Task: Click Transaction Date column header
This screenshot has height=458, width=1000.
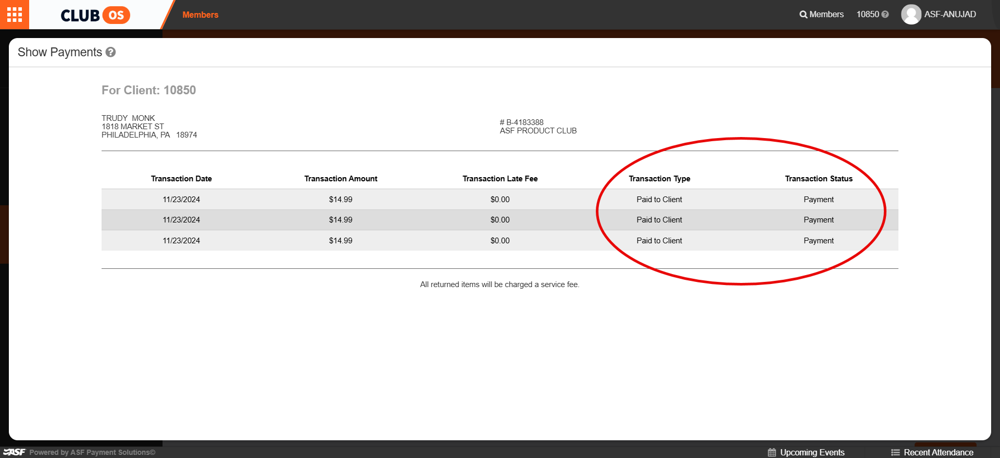Action: (x=181, y=179)
